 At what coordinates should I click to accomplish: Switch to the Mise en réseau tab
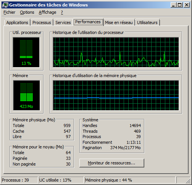pyautogui.click(x=119, y=23)
